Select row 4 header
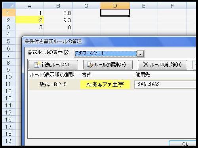This screenshot has height=148, width=198. point(9,34)
